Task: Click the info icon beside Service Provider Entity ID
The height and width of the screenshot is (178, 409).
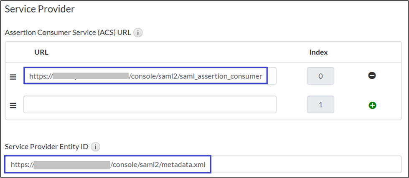Action: (x=95, y=147)
